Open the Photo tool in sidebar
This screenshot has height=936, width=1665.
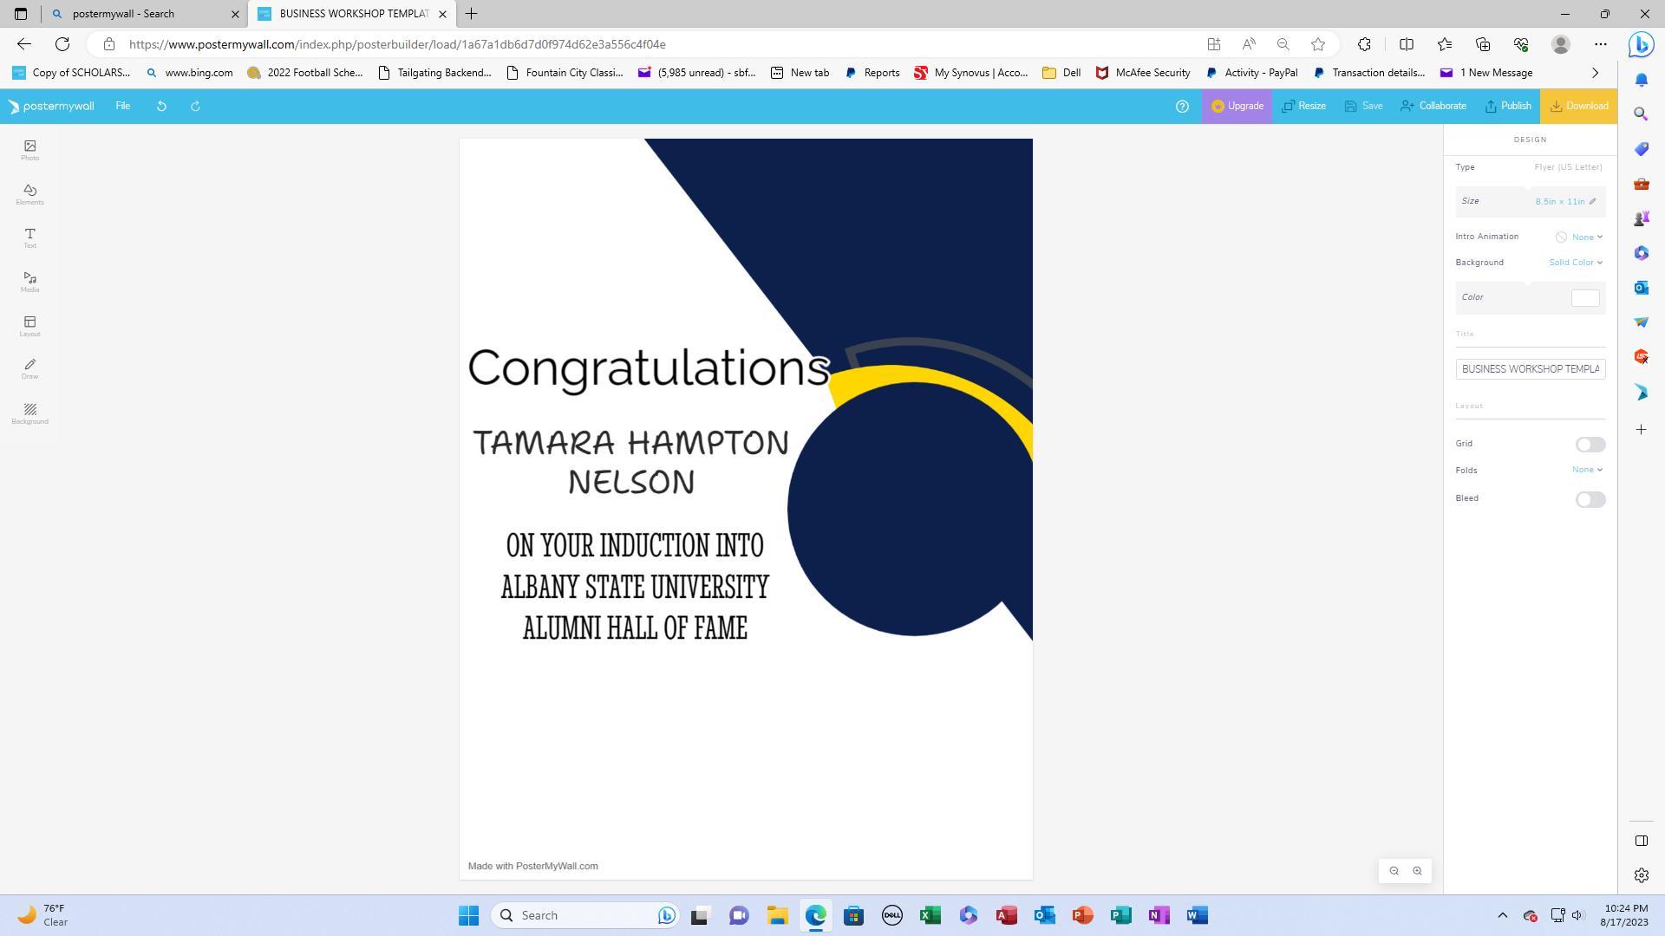[x=29, y=150]
